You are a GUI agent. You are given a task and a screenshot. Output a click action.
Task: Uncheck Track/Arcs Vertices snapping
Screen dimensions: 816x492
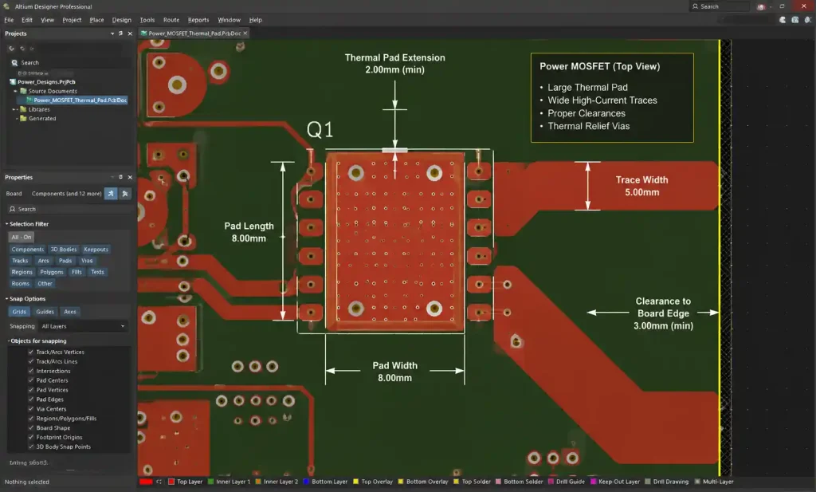click(31, 352)
